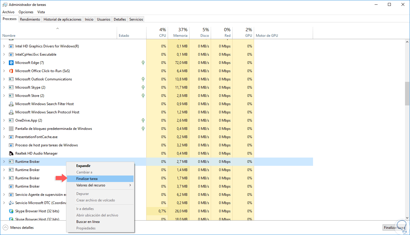410x235 pixels.
Task: Select the Windows Search Filter Host icon
Action: click(x=11, y=104)
